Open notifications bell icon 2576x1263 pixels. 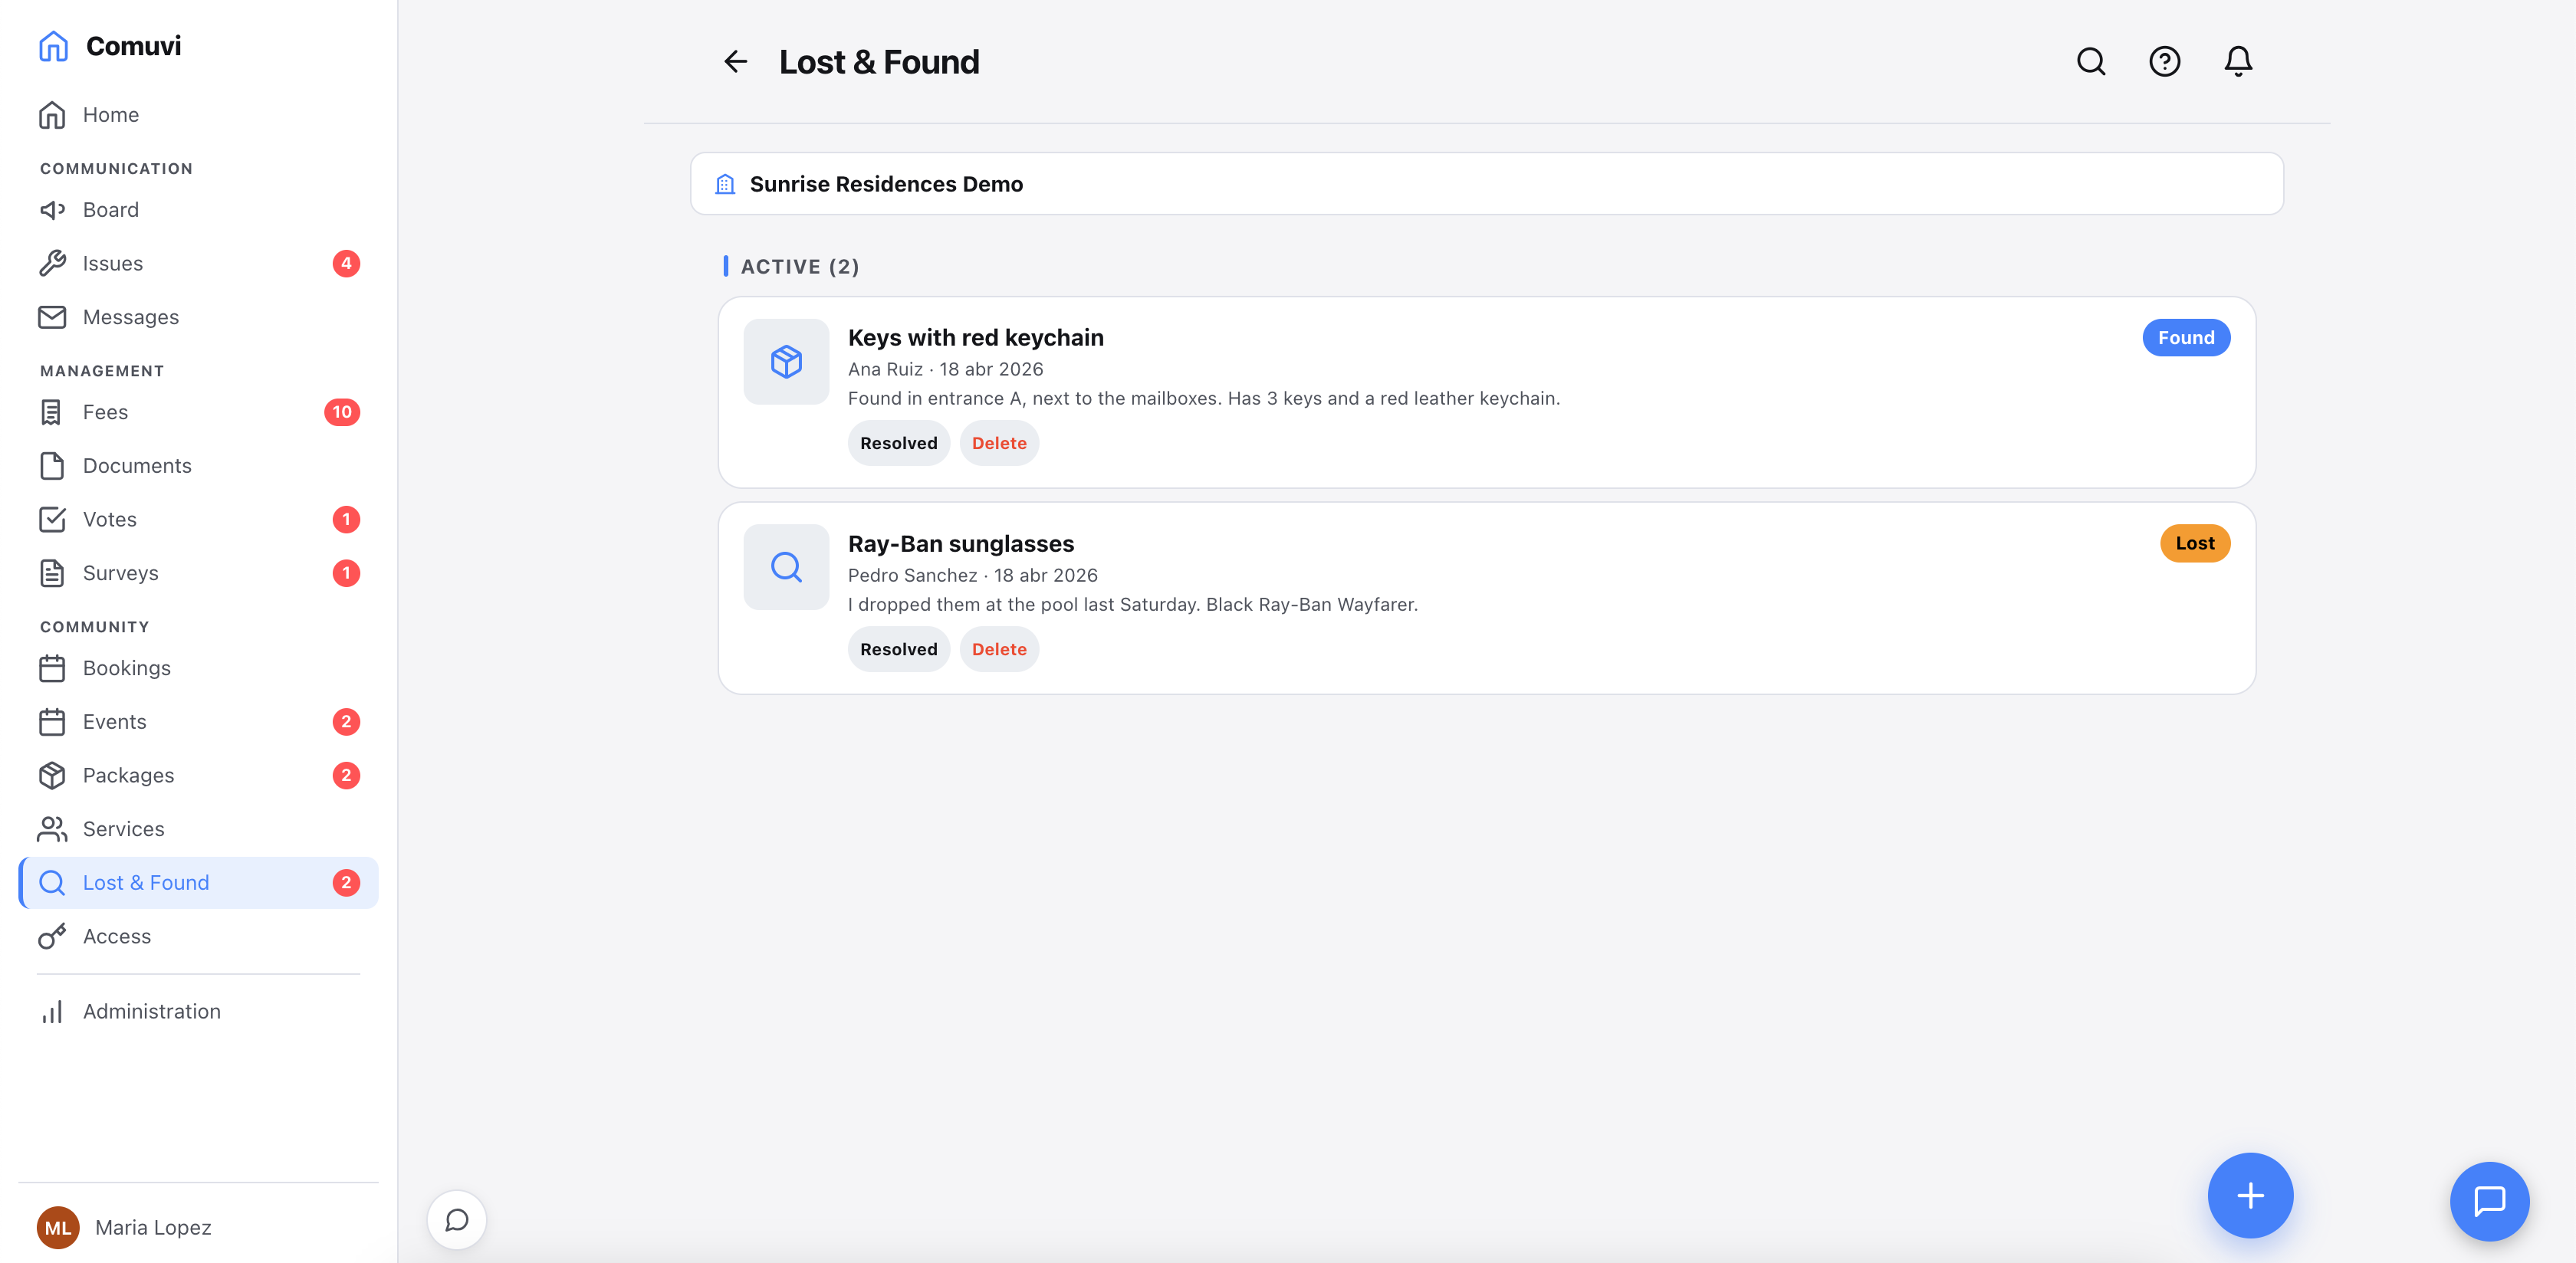(x=2238, y=62)
